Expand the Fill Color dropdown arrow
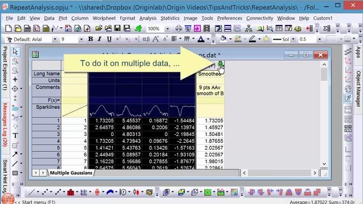The image size is (363, 204). tap(230, 39)
